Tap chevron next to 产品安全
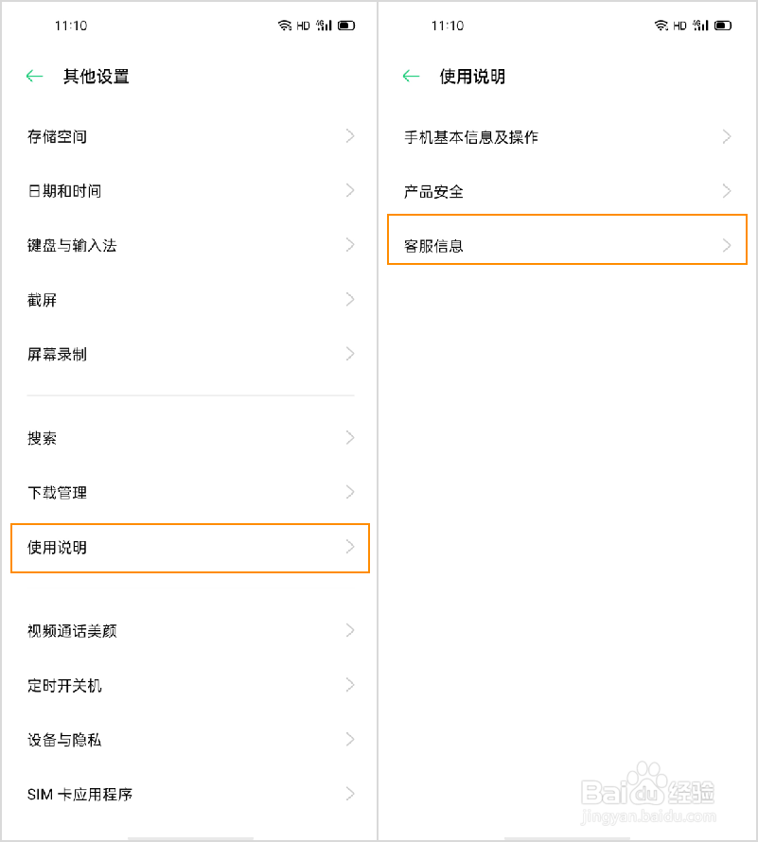This screenshot has width=758, height=842. point(727,191)
